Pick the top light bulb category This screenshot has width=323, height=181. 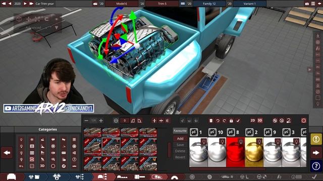[21, 140]
